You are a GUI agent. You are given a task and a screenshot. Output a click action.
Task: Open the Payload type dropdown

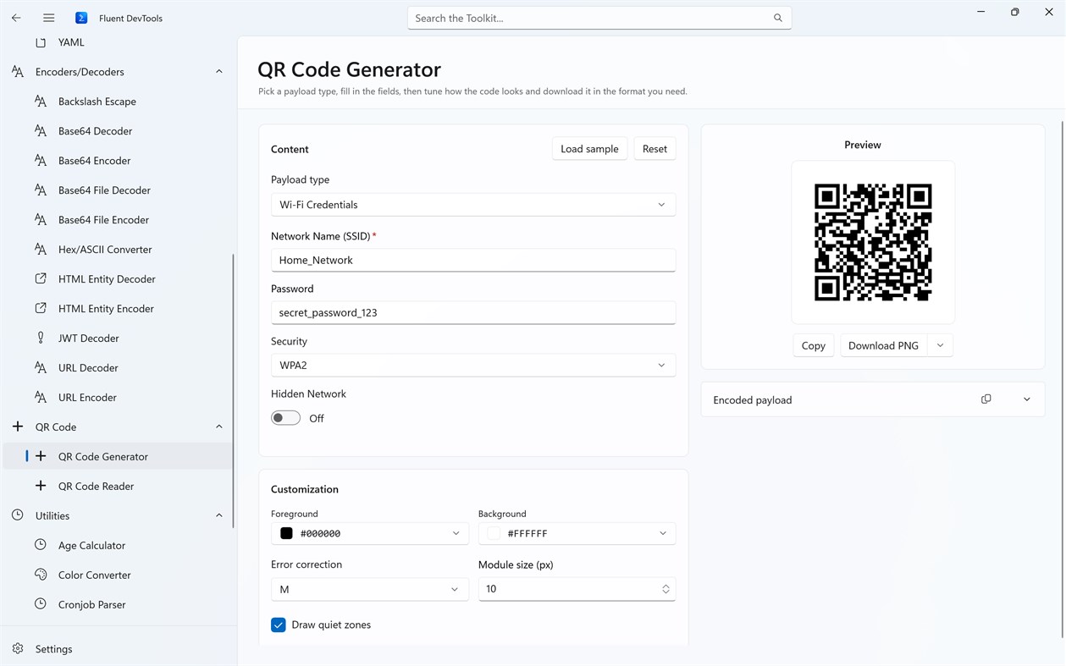coord(473,205)
